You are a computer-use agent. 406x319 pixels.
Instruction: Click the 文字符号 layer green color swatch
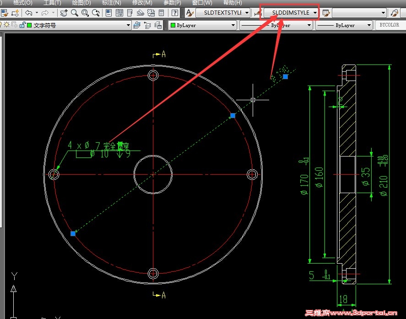click(29, 25)
